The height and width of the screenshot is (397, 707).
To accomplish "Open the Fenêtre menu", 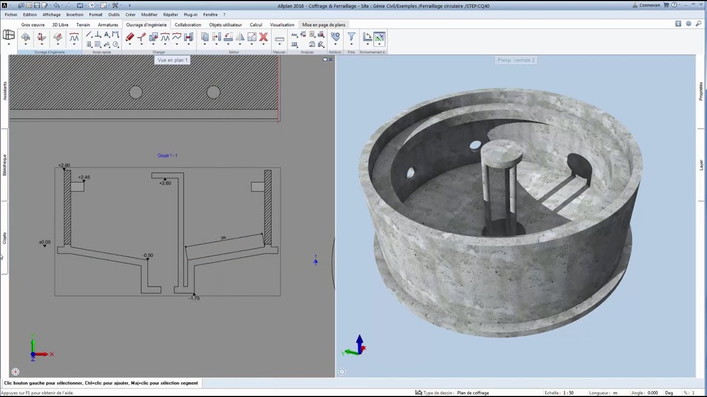I will tap(210, 15).
